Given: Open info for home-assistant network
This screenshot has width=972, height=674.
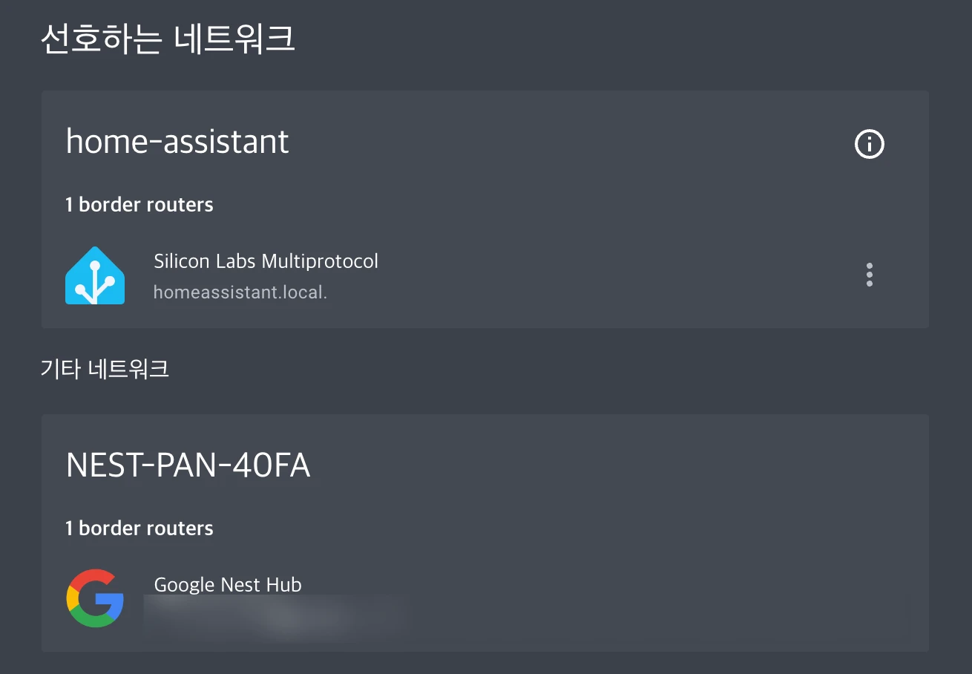Looking at the screenshot, I should pos(870,144).
